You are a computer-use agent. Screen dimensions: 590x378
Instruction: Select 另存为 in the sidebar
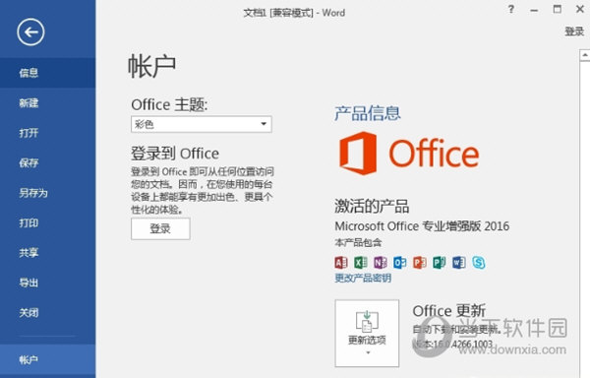(x=48, y=193)
